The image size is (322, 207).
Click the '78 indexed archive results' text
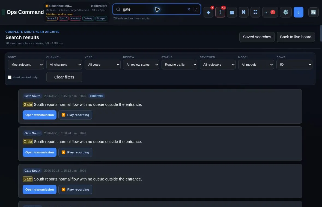click(x=132, y=18)
